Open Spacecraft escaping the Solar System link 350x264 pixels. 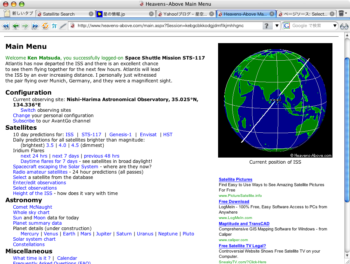(56, 167)
